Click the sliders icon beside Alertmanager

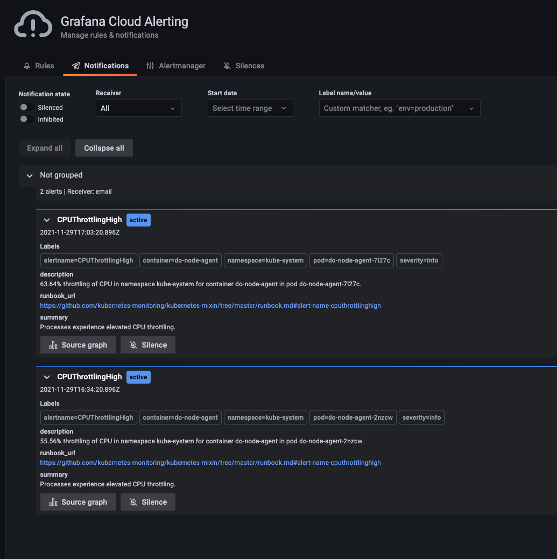tap(150, 66)
